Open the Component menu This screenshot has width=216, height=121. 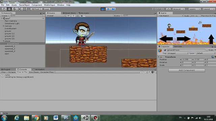tap(37, 5)
